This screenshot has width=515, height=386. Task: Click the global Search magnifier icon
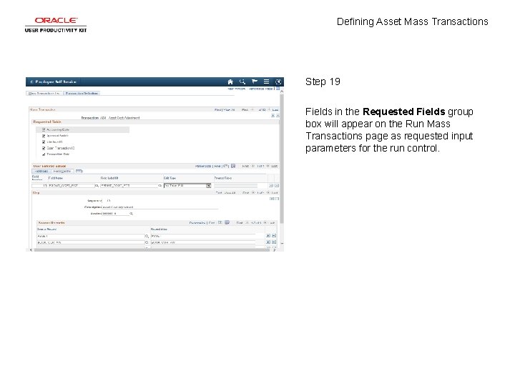pos(242,81)
